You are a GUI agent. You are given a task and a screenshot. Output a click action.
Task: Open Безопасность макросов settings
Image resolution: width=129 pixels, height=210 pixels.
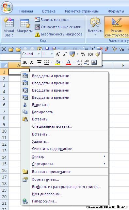click(59, 34)
